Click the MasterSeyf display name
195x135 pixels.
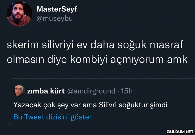pos(57,10)
